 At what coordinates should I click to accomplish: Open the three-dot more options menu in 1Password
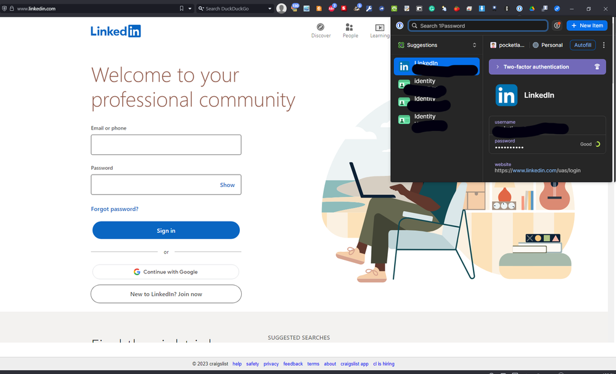[604, 45]
